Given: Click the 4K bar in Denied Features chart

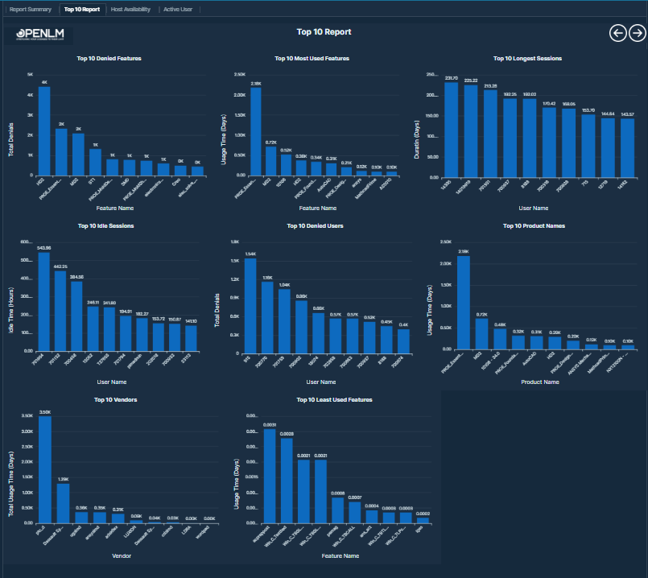Looking at the screenshot, I should pos(44,130).
